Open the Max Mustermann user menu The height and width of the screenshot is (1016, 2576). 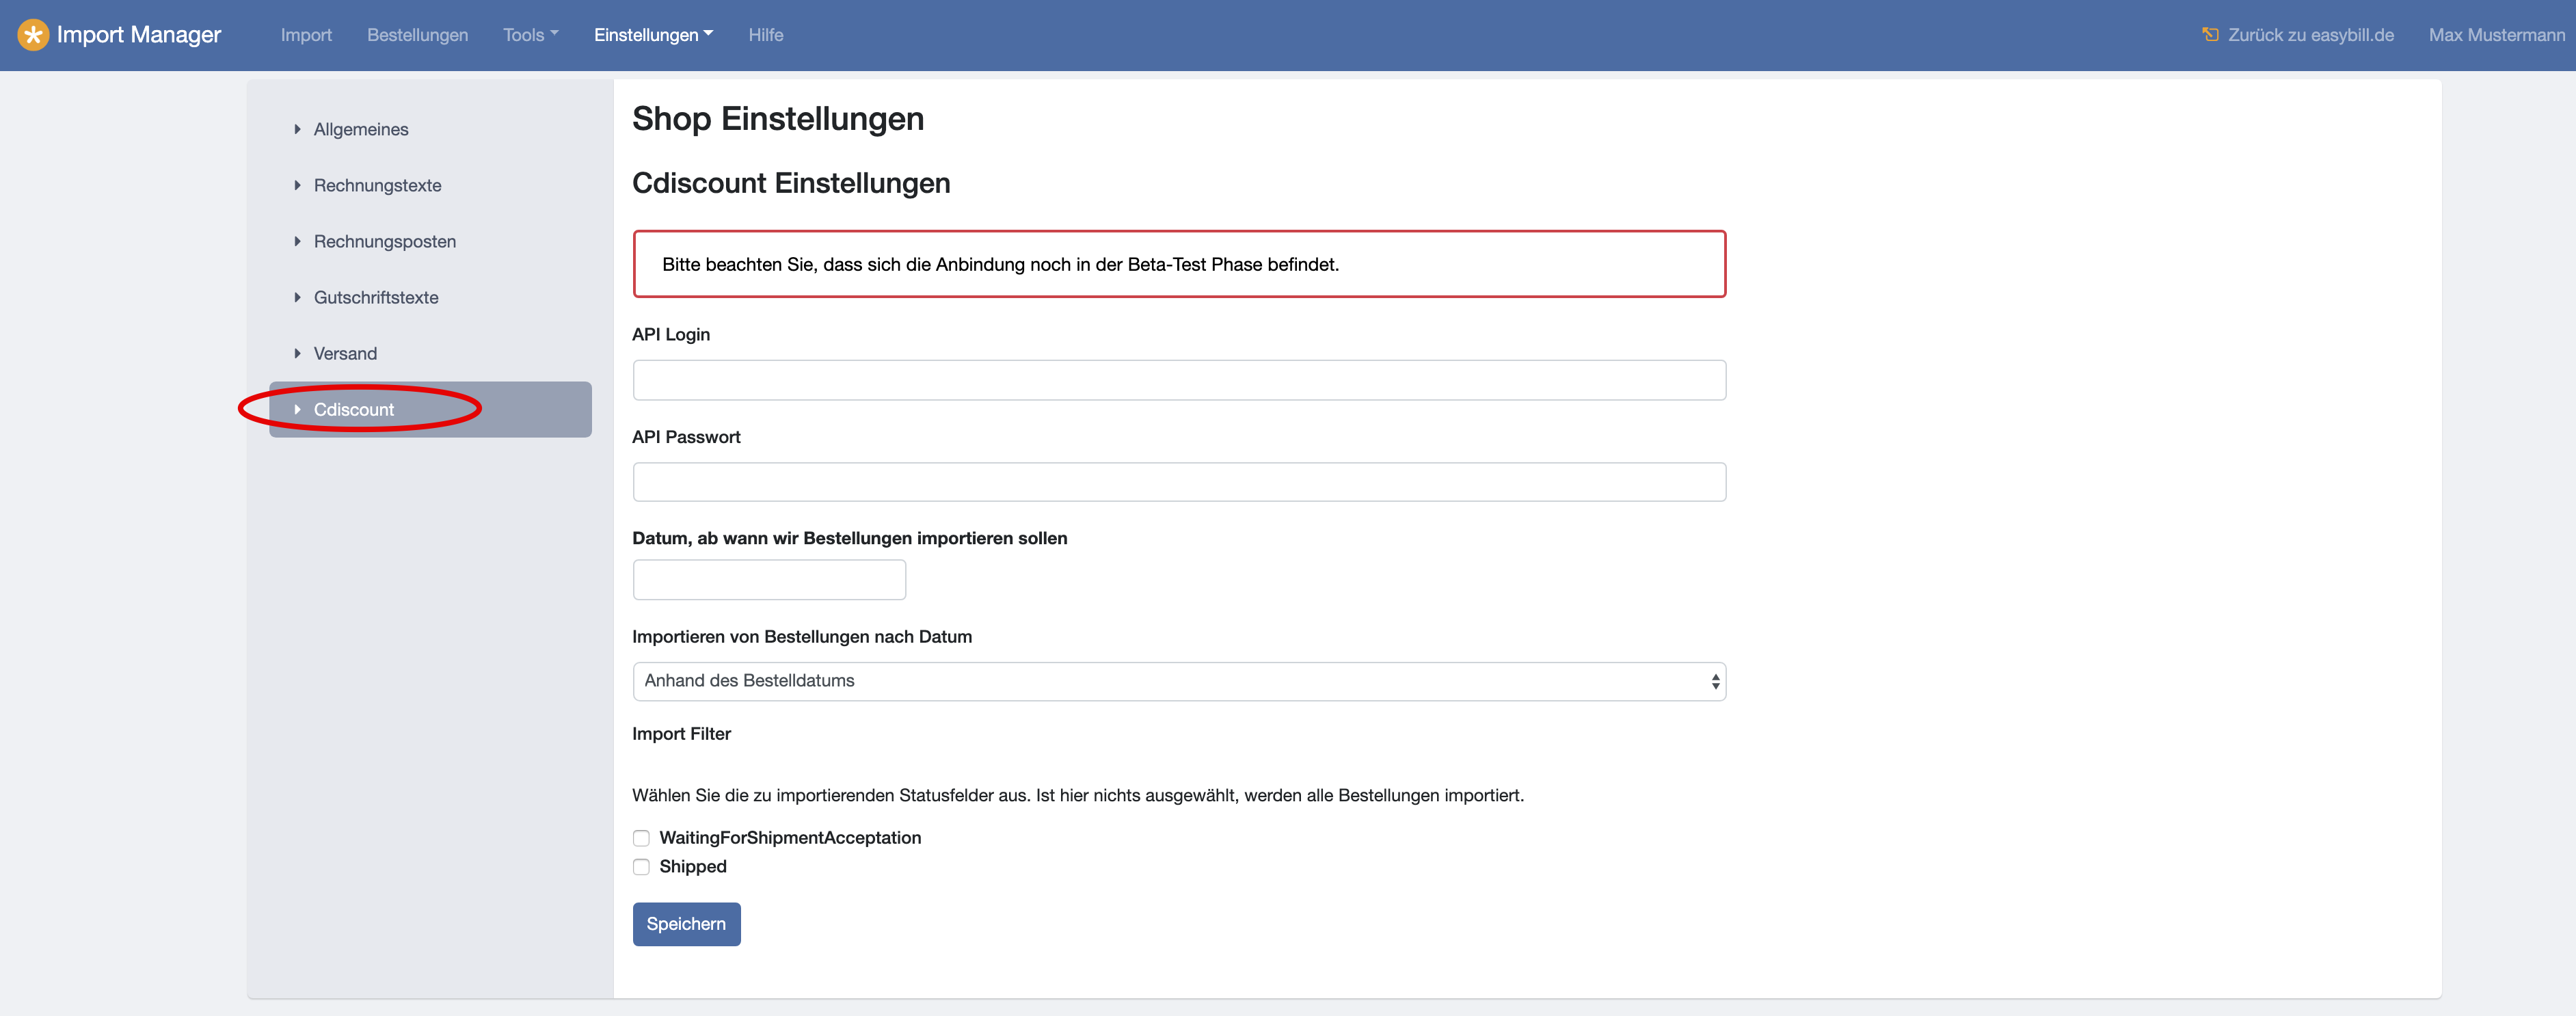coord(2496,35)
